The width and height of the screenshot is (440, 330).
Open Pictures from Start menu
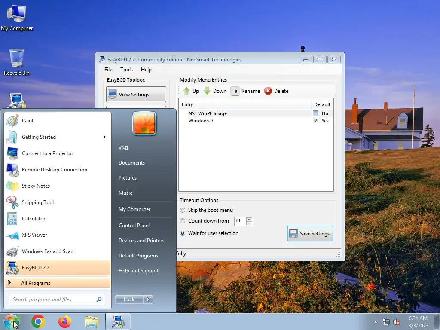[x=127, y=178]
